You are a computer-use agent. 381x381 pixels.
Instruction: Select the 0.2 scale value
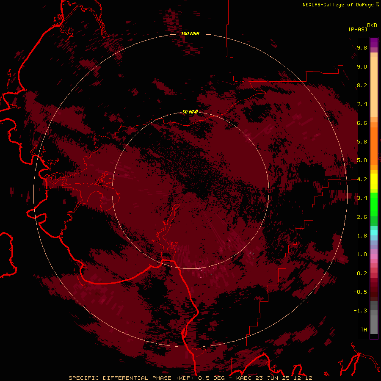coord(362,273)
